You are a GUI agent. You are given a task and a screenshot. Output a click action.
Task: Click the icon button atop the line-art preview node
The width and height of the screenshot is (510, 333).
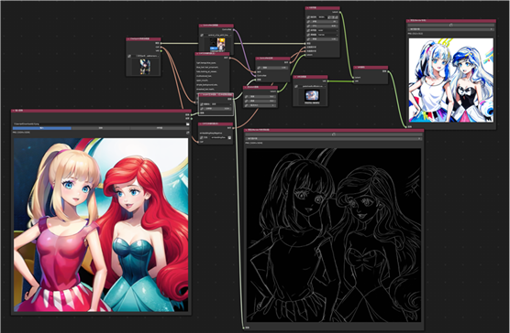[x=333, y=134]
